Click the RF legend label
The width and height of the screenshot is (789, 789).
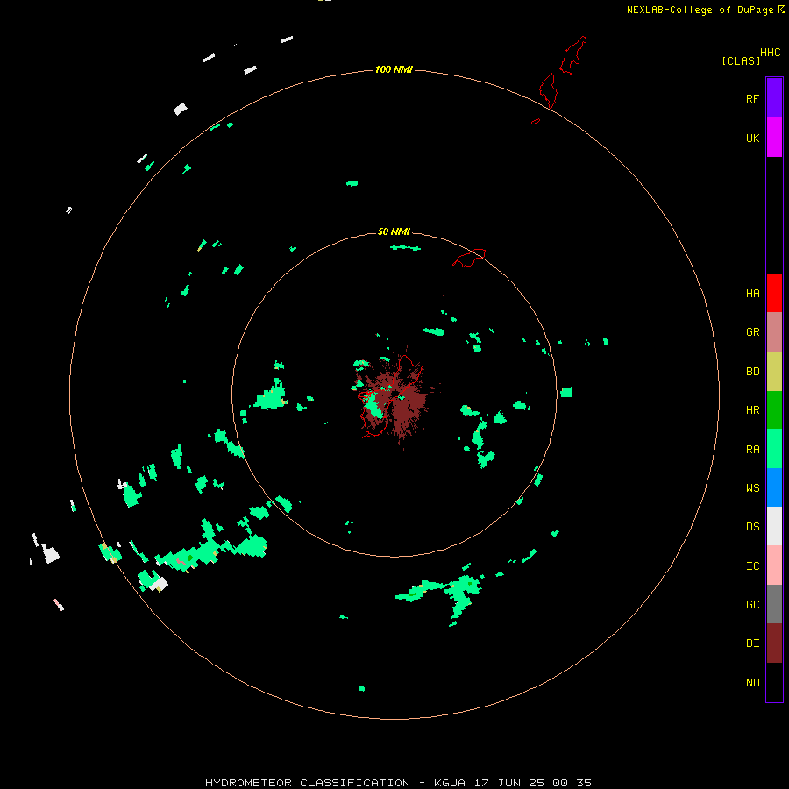click(752, 98)
